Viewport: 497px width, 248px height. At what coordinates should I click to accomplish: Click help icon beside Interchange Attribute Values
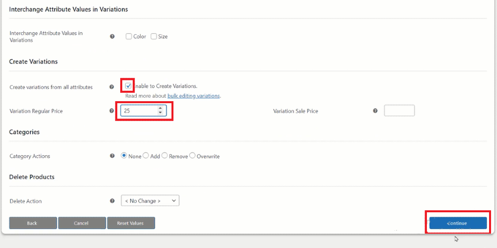coord(112,36)
